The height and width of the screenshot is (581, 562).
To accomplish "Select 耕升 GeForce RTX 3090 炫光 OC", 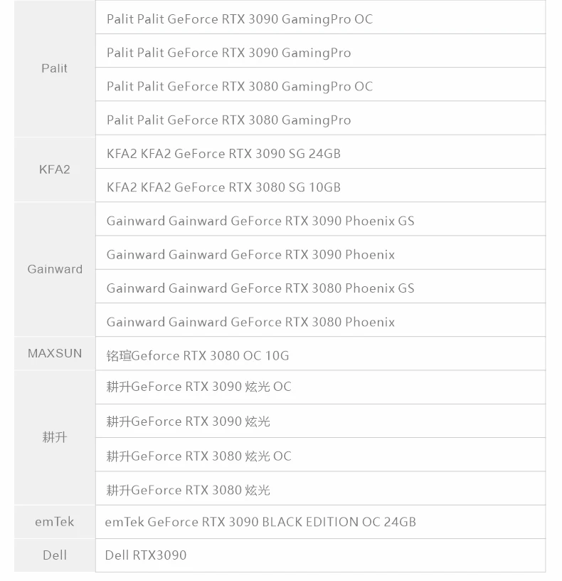I will (x=198, y=387).
